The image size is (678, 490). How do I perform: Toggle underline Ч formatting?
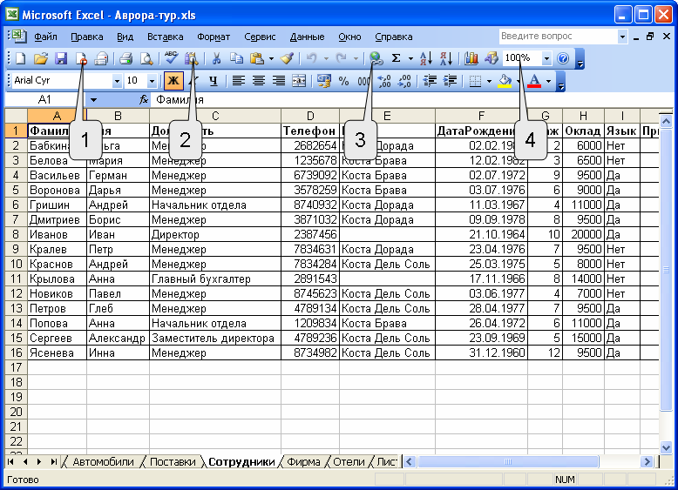coord(214,81)
